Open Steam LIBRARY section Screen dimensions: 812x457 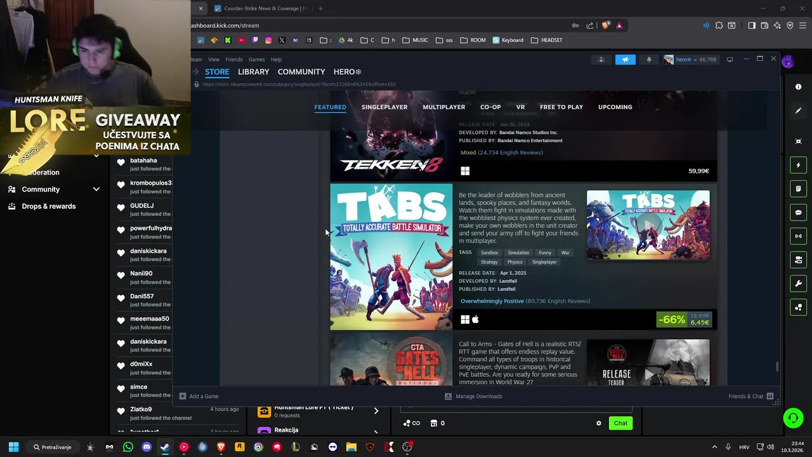coord(254,72)
